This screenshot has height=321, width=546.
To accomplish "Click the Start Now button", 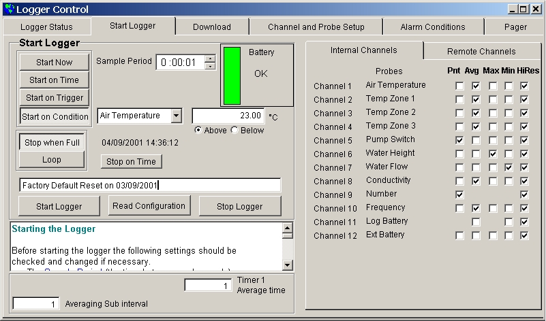I will pyautogui.click(x=55, y=62).
